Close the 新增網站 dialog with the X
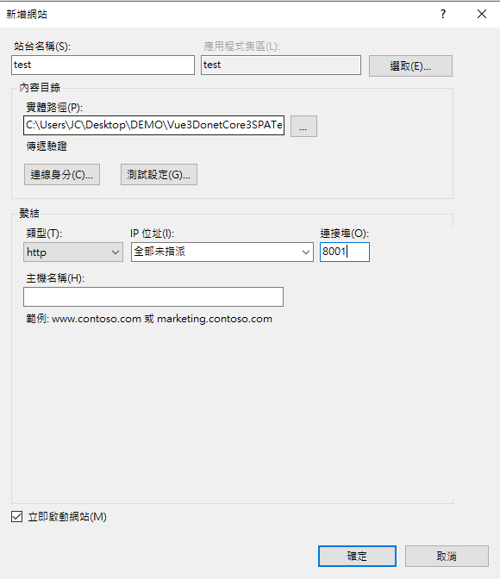Screen dimensions: 500x579 coord(482,14)
